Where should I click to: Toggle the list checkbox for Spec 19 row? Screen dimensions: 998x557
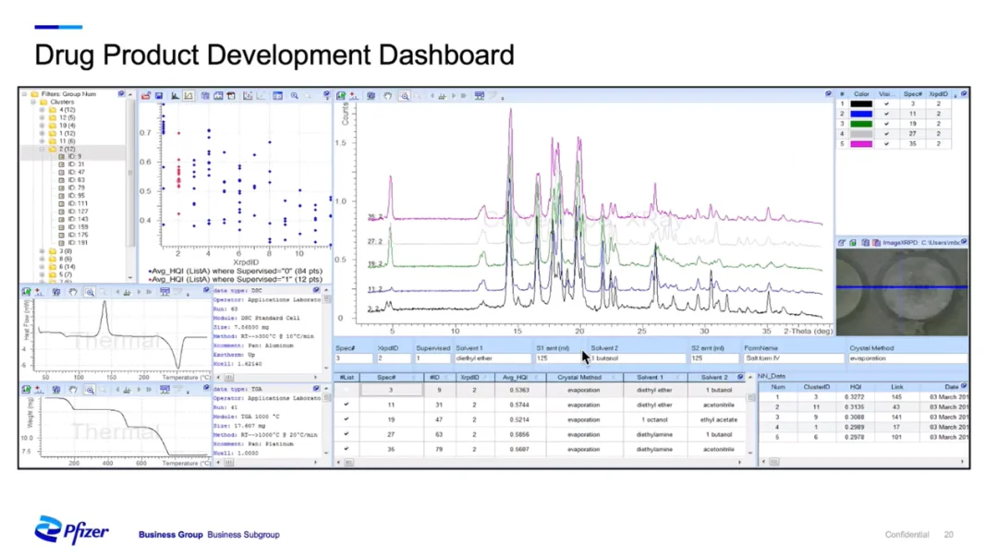347,418
